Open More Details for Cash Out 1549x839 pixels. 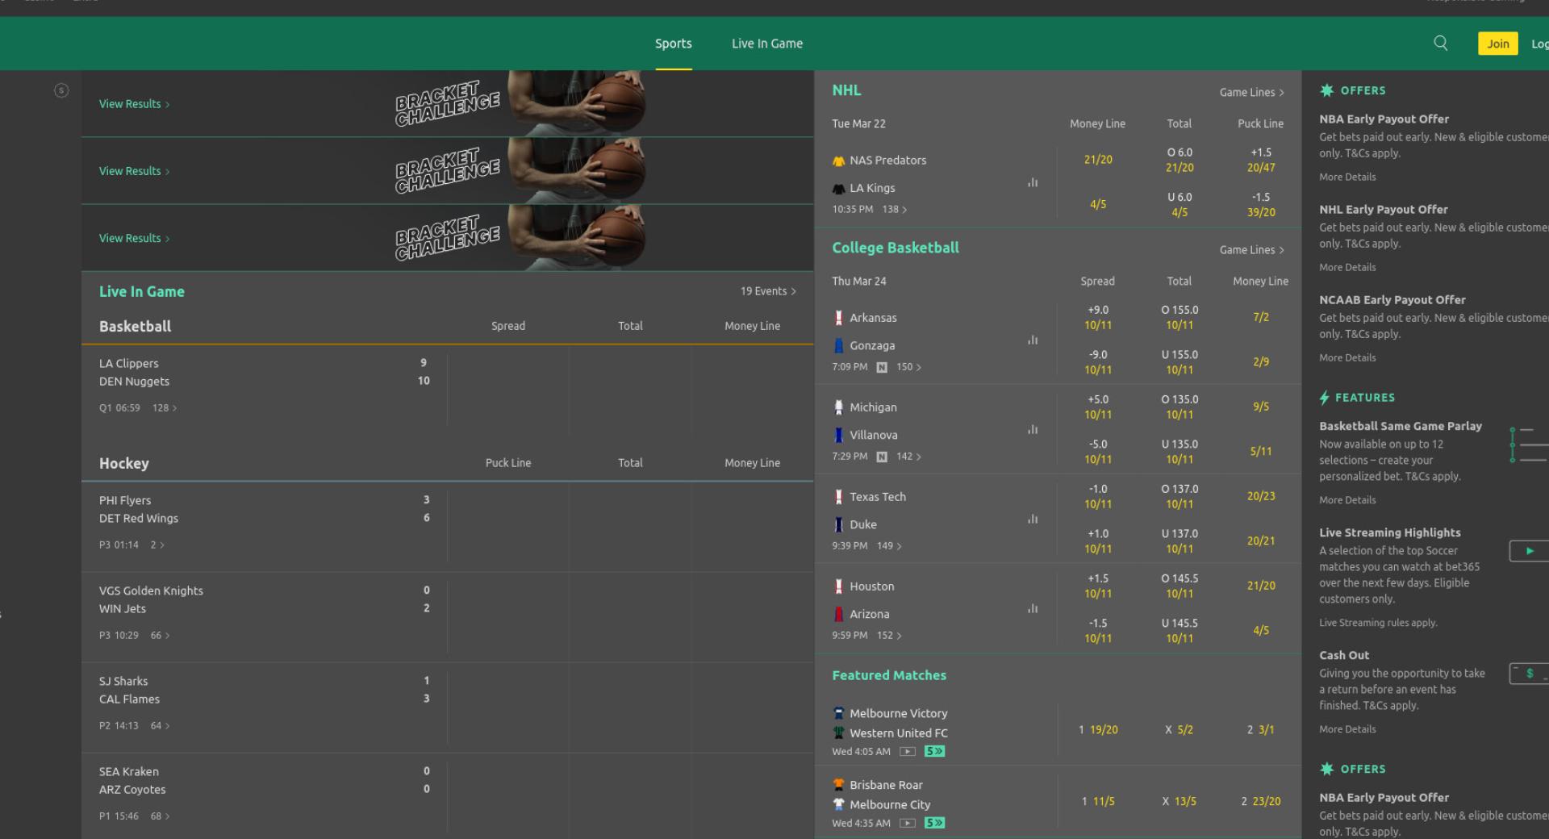pos(1347,729)
